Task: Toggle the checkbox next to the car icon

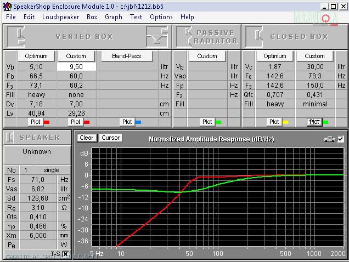Action: [340, 139]
